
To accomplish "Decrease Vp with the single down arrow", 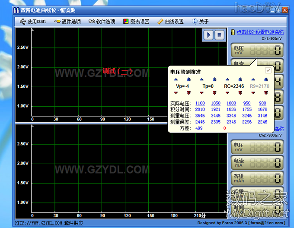I will click(x=176, y=93).
